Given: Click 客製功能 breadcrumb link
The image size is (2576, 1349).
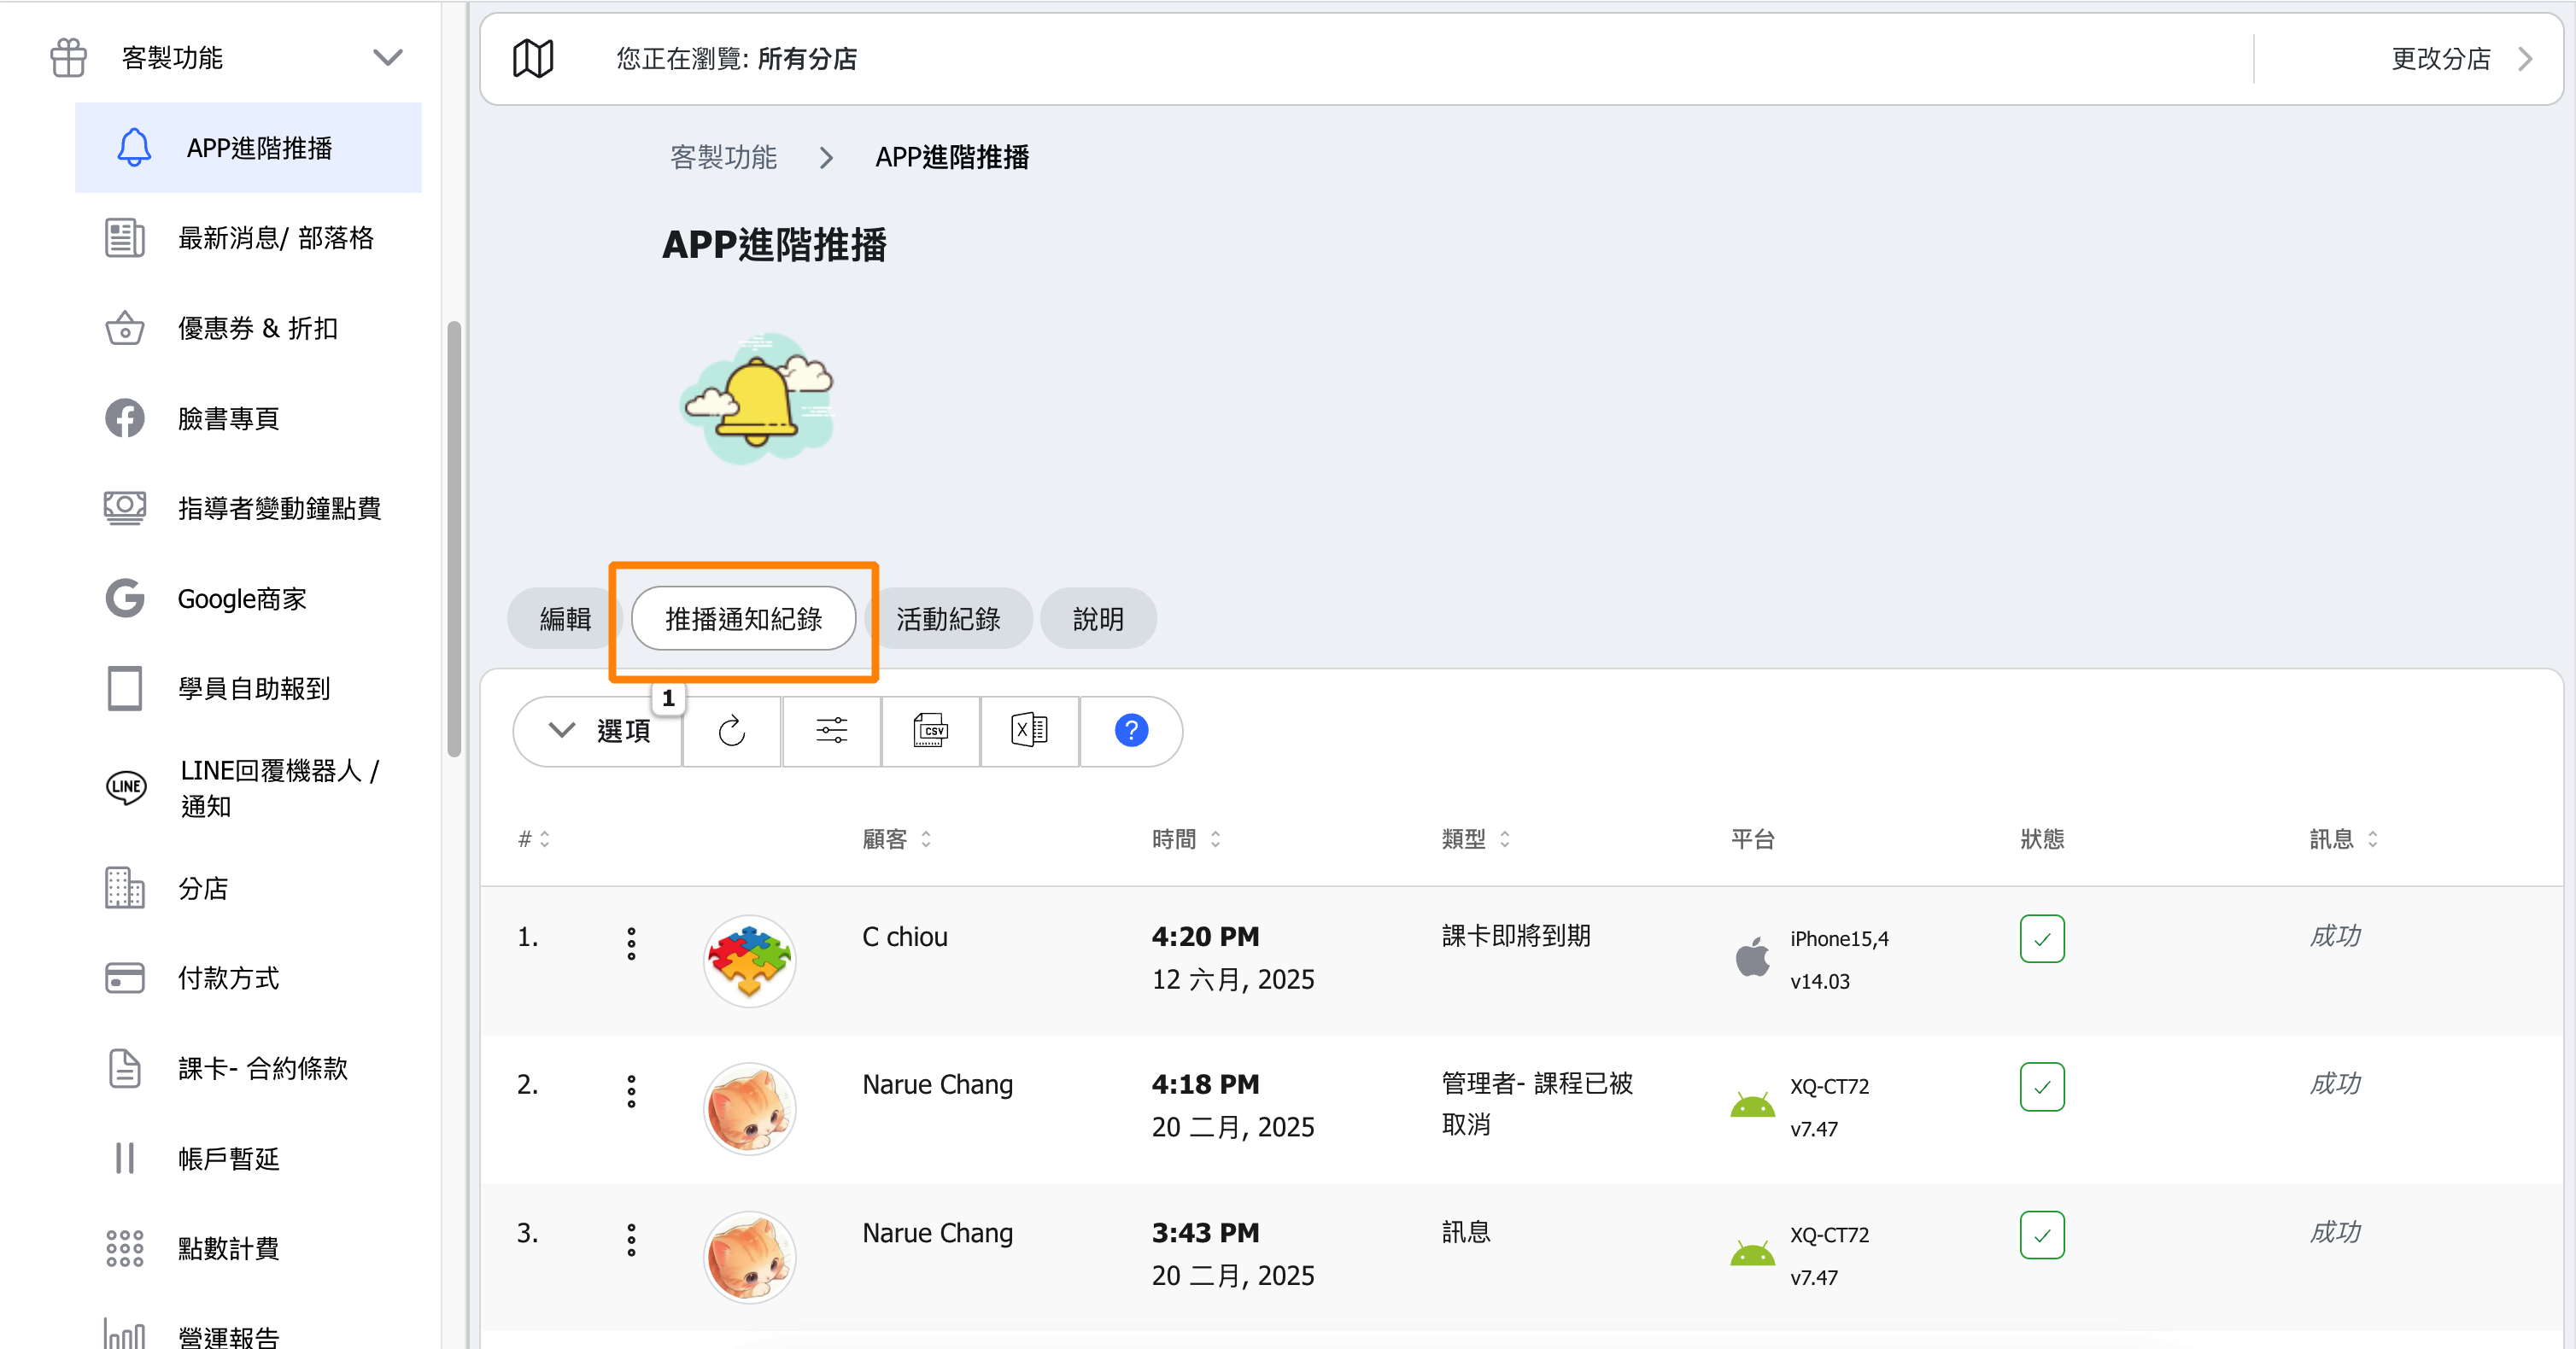Looking at the screenshot, I should tap(722, 157).
